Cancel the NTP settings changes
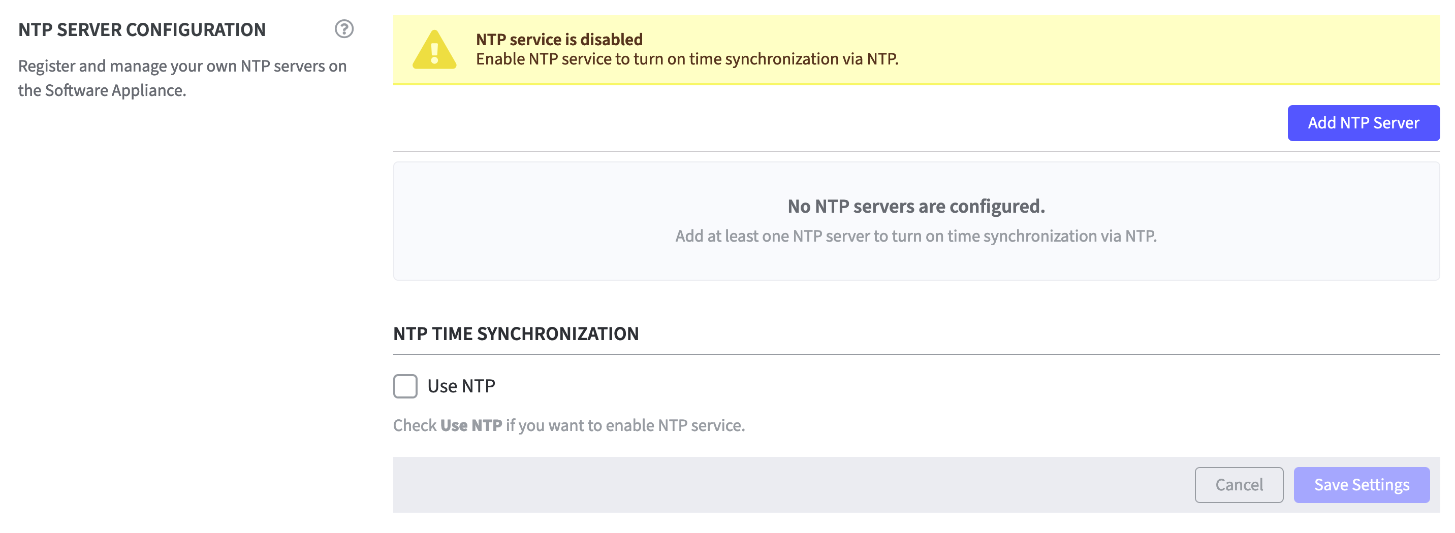 (x=1238, y=484)
